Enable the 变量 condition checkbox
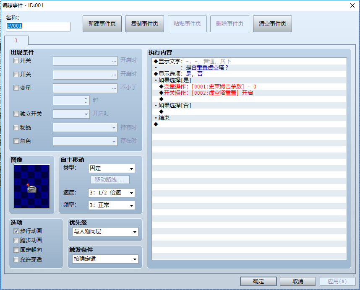Viewport: 360px width, 290px height. click(16, 88)
